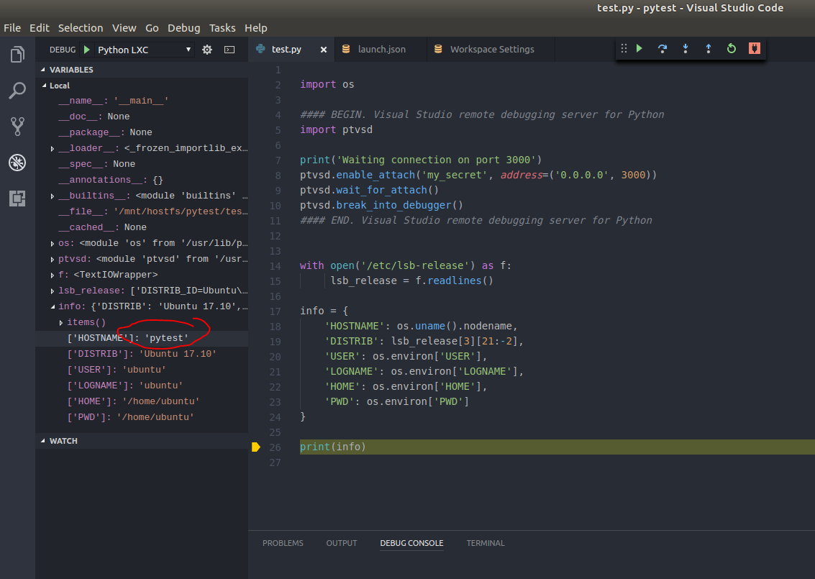Show the PROBLEMS panel
Viewport: 815px width, 579px height.
click(283, 543)
